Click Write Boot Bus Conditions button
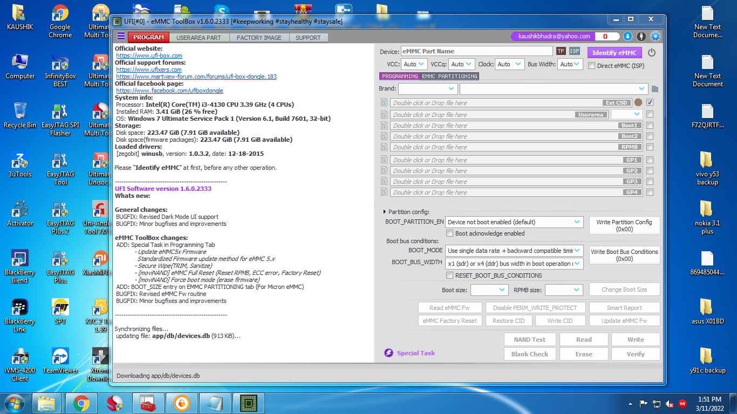The width and height of the screenshot is (737, 414). pyautogui.click(x=624, y=255)
